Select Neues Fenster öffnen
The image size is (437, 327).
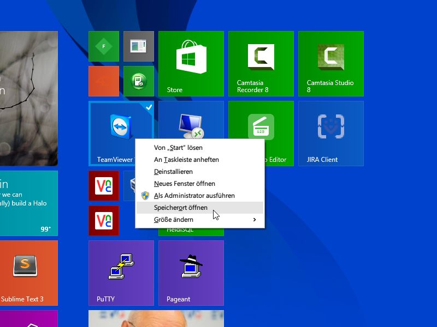(200, 184)
